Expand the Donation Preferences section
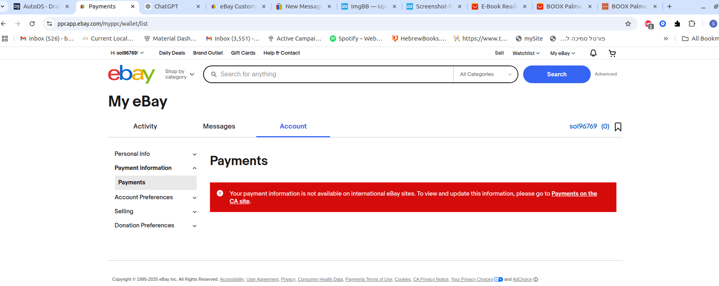Image resolution: width=719 pixels, height=286 pixels. 156,225
